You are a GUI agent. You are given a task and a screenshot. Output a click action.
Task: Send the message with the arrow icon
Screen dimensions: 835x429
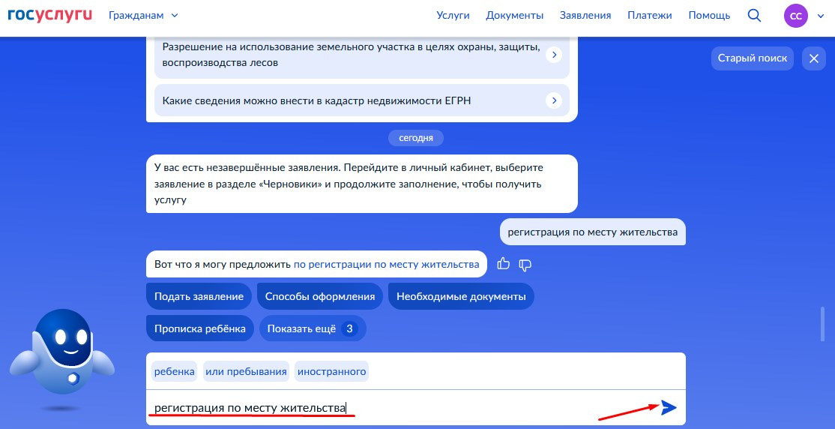(669, 408)
